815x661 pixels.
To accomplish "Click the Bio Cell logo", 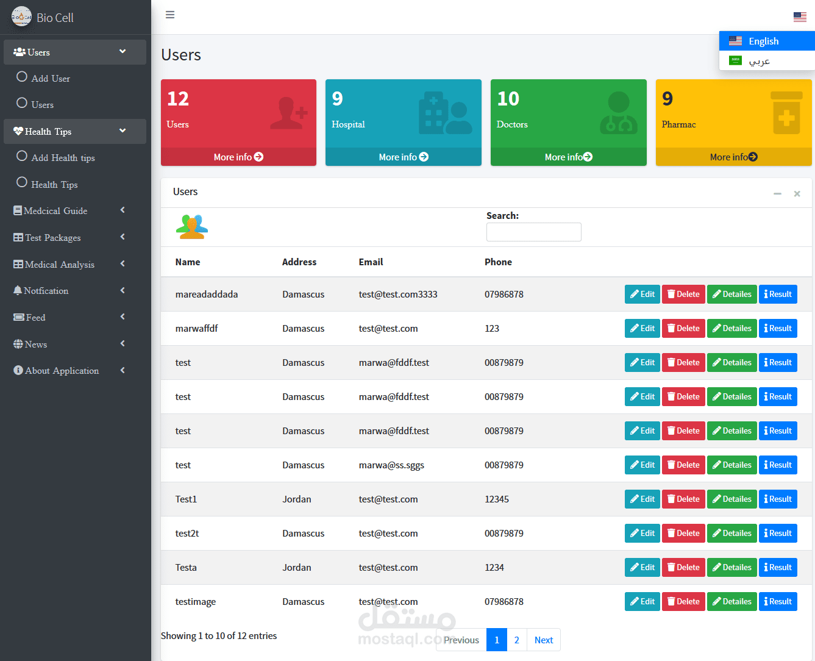I will pyautogui.click(x=22, y=17).
